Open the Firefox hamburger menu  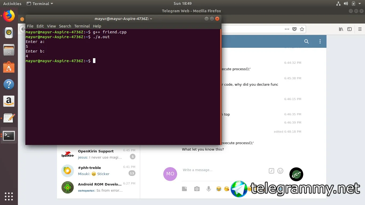[x=360, y=29]
